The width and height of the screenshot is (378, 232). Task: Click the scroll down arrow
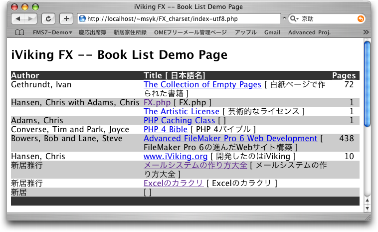click(x=368, y=208)
